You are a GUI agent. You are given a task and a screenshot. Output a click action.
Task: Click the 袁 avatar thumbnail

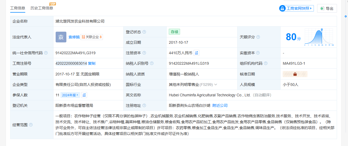61,37
